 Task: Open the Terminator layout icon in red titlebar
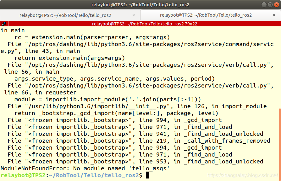(x=3, y=24)
